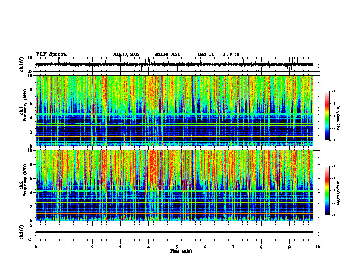Click the "start UT = 2 : 0 : 0" text
The width and height of the screenshot is (358, 277).
[218, 54]
